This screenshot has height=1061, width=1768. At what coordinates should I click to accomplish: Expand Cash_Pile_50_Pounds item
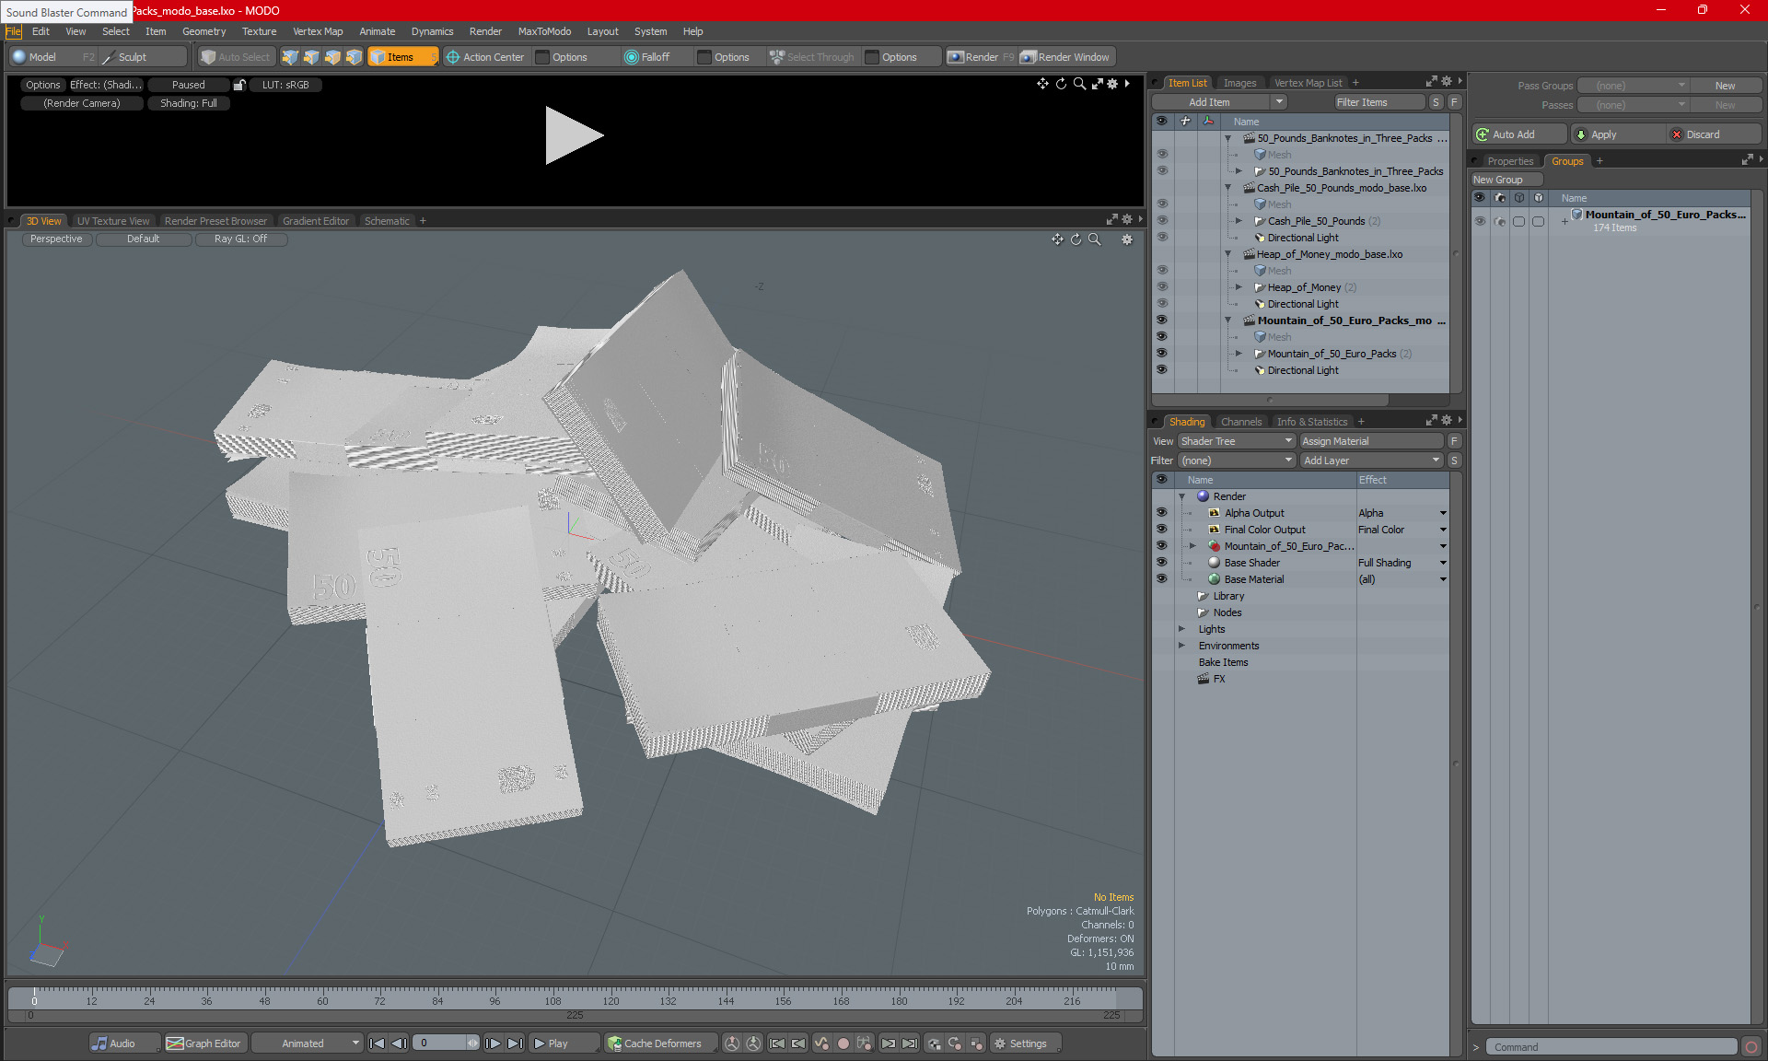click(x=1239, y=221)
